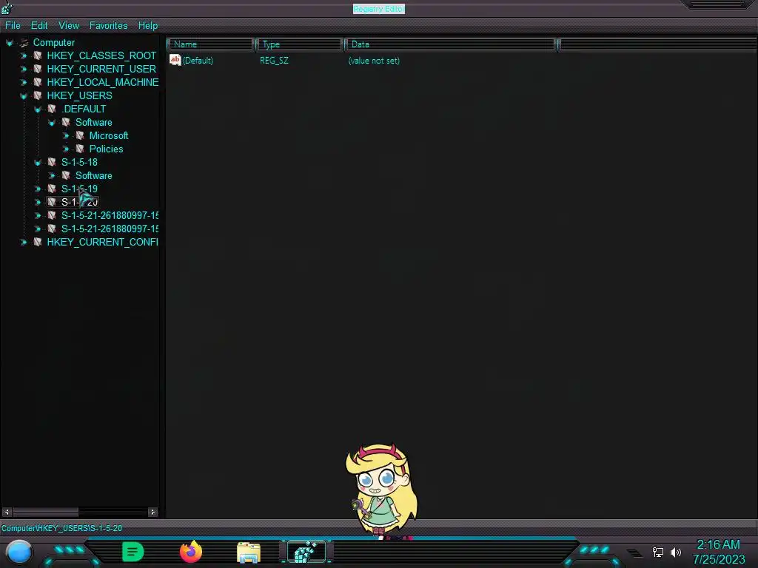
Task: Open the File menu
Action: click(13, 26)
